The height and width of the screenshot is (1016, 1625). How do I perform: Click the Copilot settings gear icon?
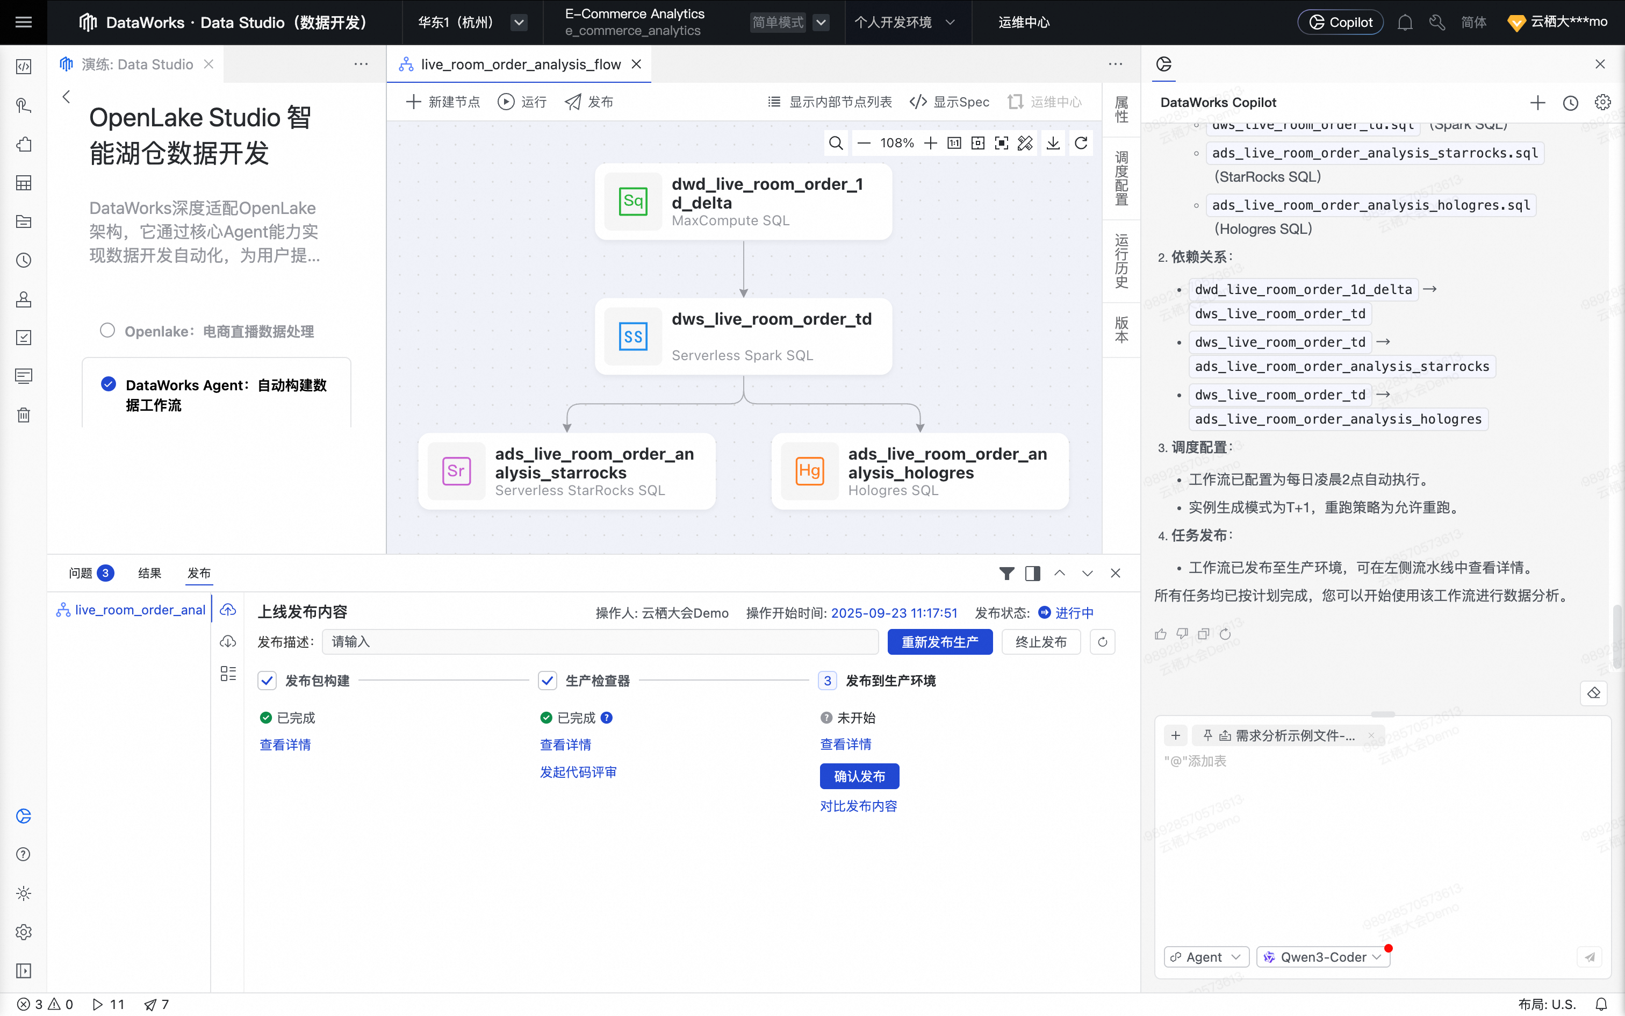coord(1603,103)
